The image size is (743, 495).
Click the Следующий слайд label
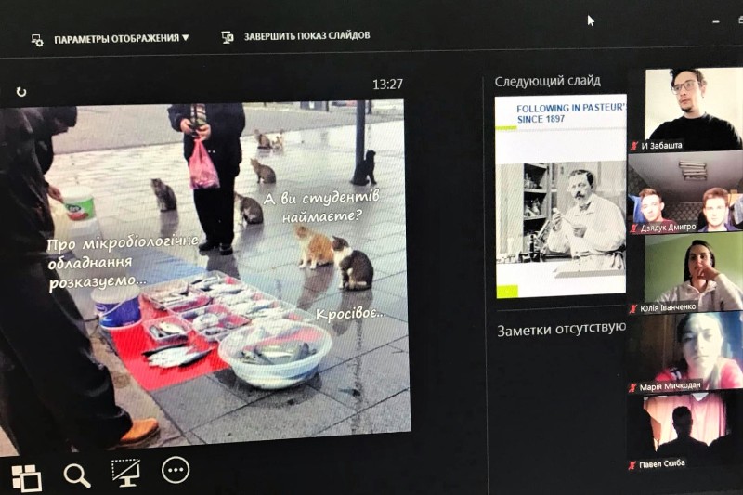[x=547, y=82]
